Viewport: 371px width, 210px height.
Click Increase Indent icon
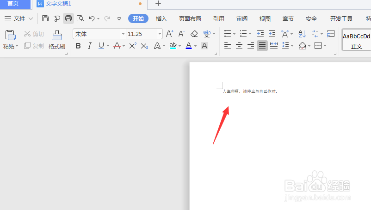(x=272, y=34)
